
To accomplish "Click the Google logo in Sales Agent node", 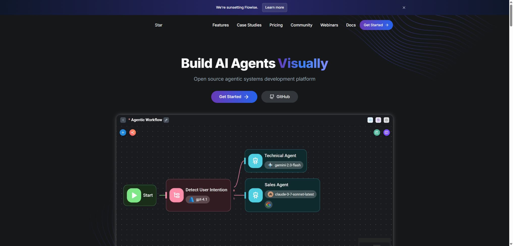I will pos(268,204).
